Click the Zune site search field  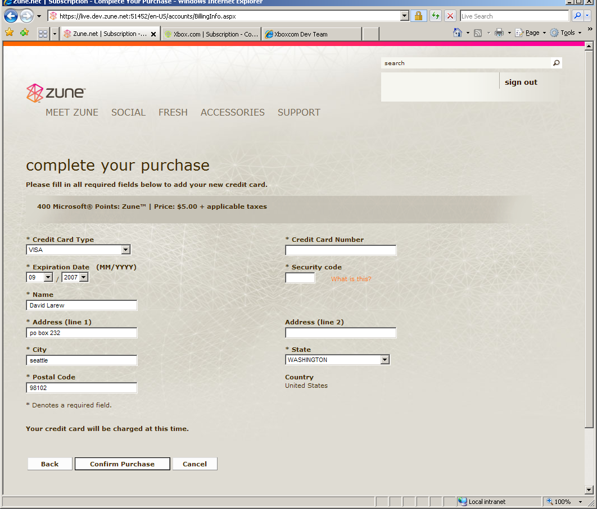tap(465, 63)
